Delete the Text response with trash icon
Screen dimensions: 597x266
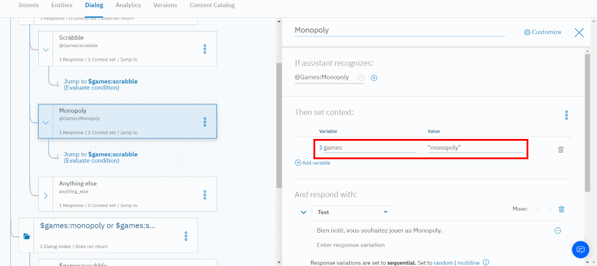561,209
